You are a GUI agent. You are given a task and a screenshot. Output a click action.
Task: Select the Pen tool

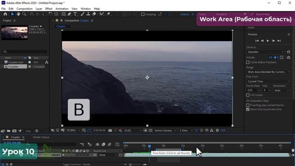pyautogui.click(x=69, y=14)
